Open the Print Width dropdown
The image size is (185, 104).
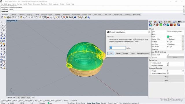pos(183,47)
